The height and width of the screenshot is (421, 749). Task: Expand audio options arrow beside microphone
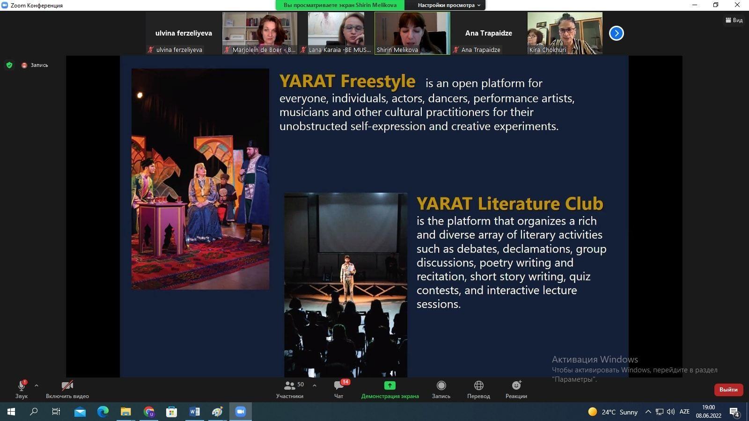tap(37, 385)
